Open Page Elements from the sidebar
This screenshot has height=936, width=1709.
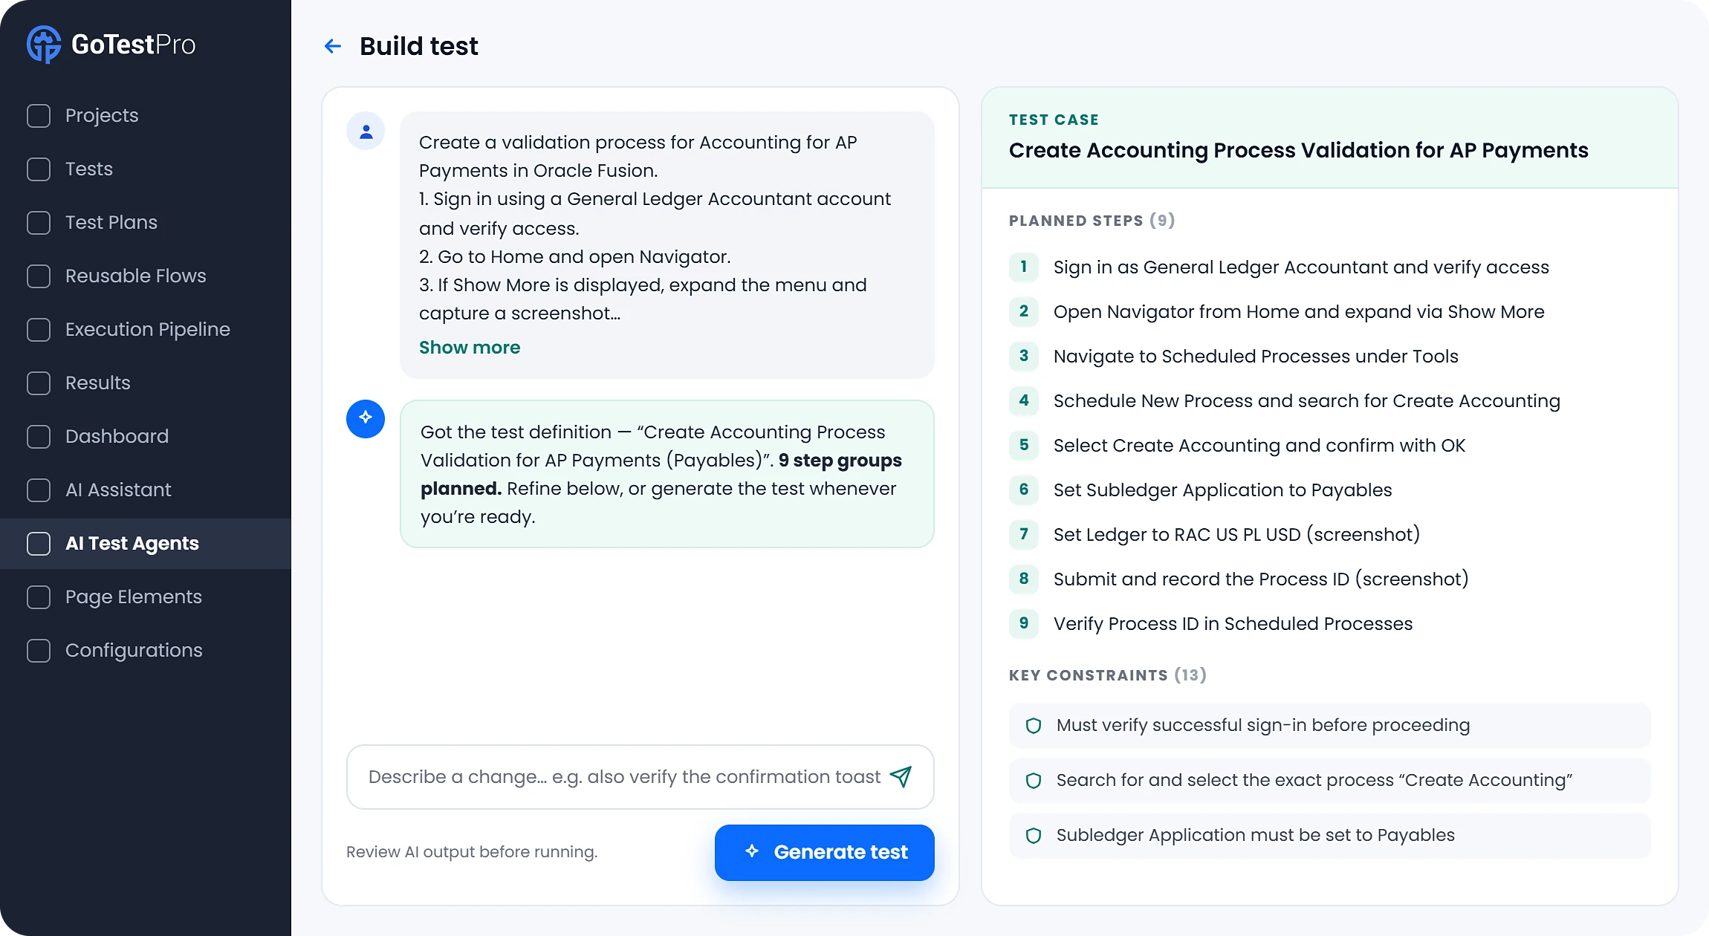coord(146,597)
